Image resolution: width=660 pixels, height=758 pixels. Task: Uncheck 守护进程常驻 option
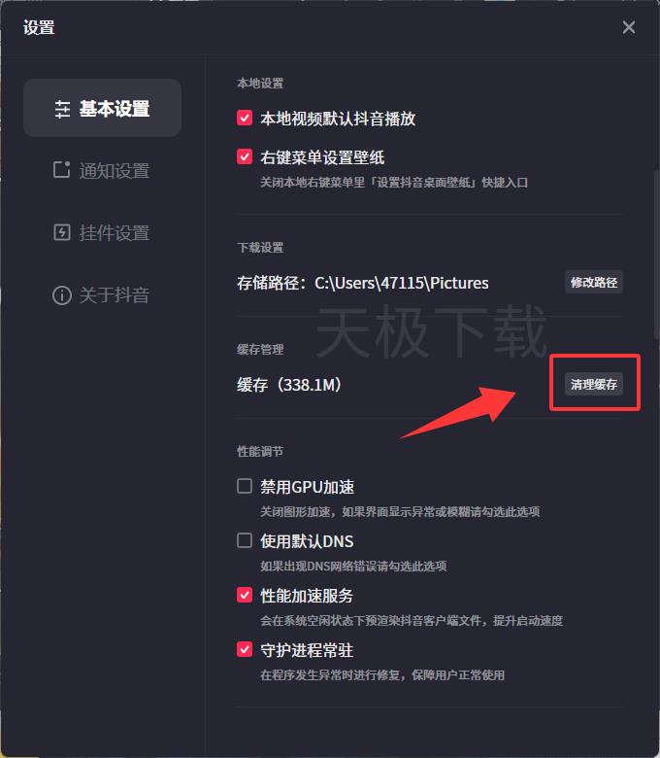pyautogui.click(x=245, y=650)
